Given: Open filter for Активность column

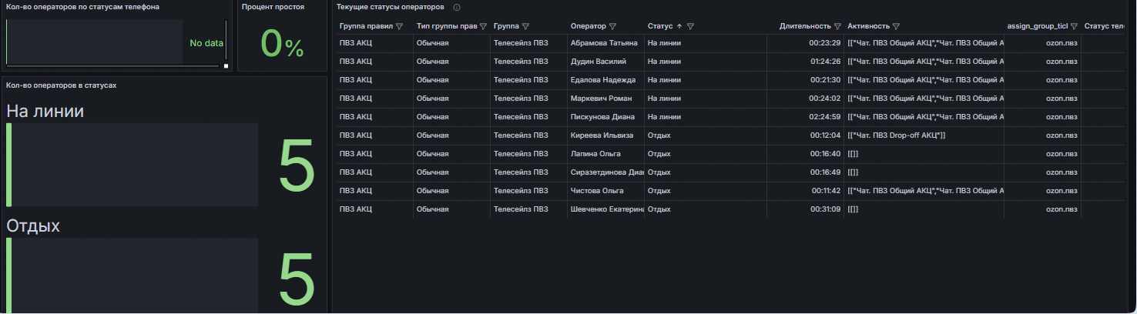Looking at the screenshot, I should pos(897,26).
